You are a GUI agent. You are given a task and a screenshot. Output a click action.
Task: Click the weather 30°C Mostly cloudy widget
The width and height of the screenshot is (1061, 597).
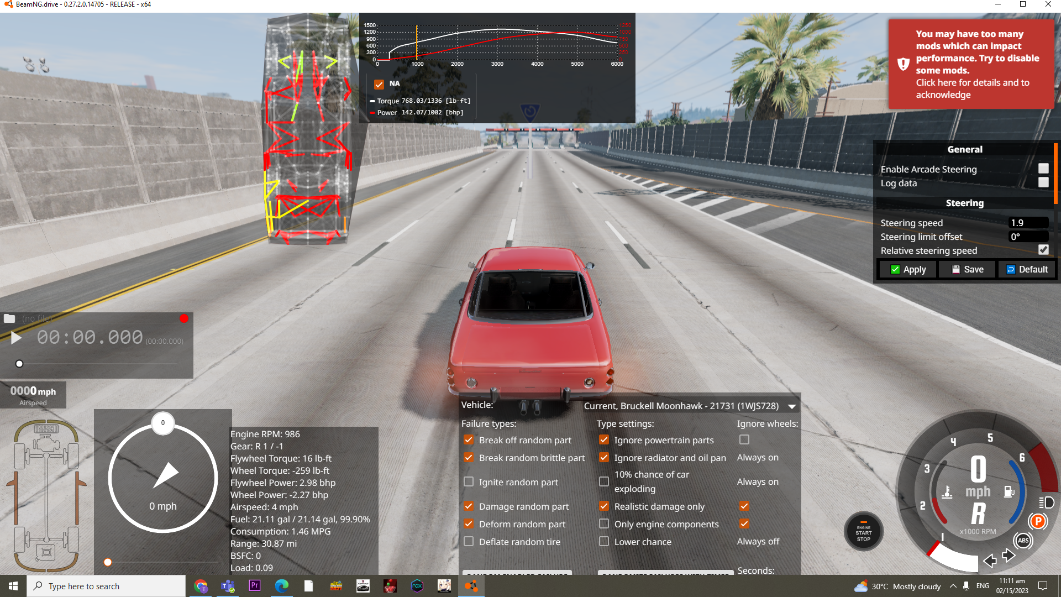tap(897, 586)
